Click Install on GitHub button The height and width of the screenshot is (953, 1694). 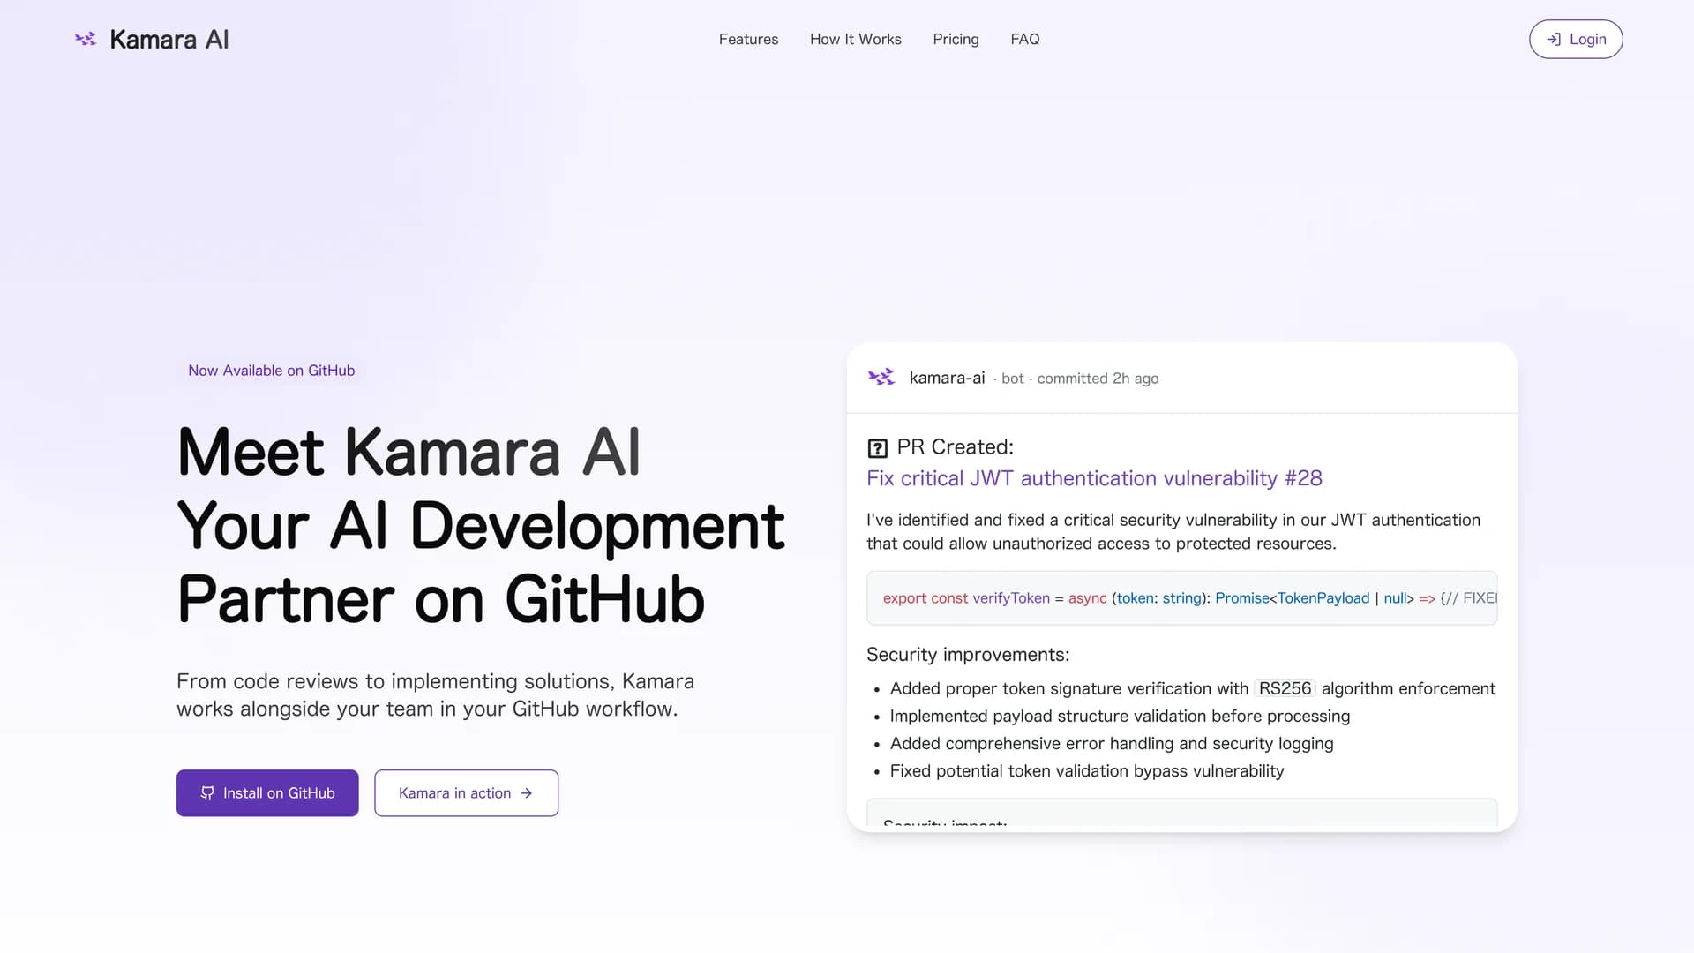(x=267, y=792)
